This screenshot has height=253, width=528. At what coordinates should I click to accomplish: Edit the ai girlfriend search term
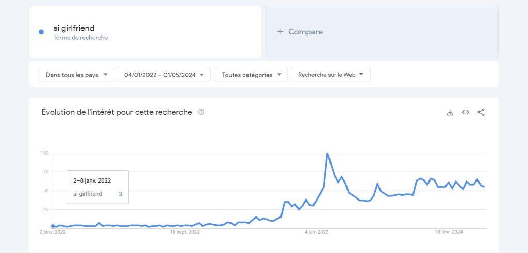pos(145,32)
